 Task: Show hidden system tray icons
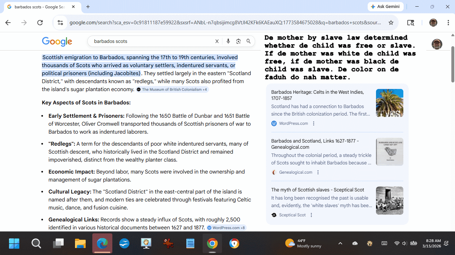340,243
